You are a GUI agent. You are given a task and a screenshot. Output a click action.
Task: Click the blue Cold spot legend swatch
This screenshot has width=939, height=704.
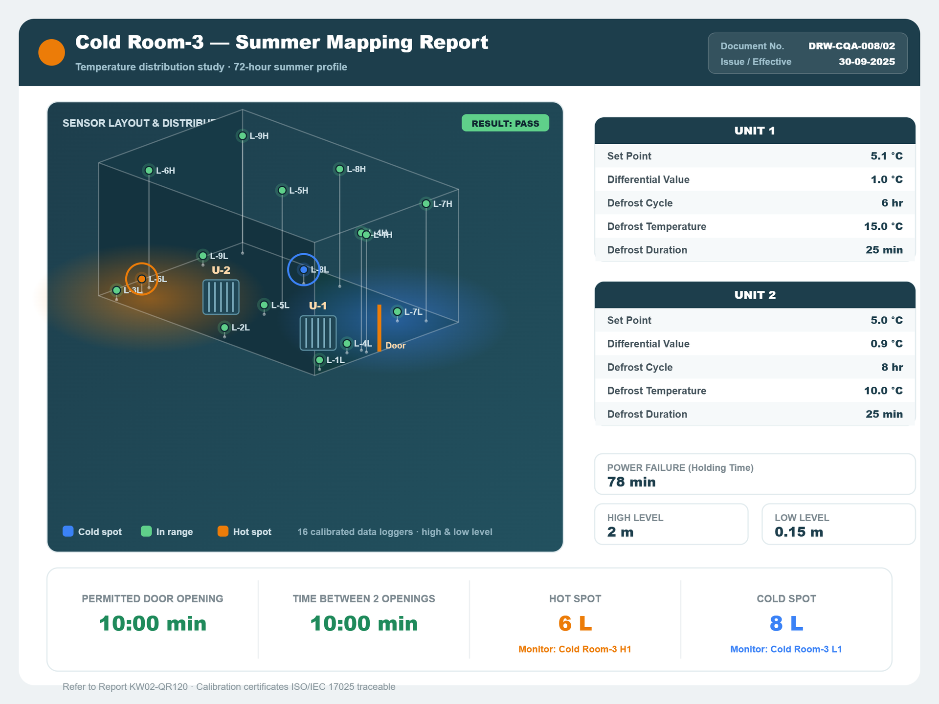(68, 531)
